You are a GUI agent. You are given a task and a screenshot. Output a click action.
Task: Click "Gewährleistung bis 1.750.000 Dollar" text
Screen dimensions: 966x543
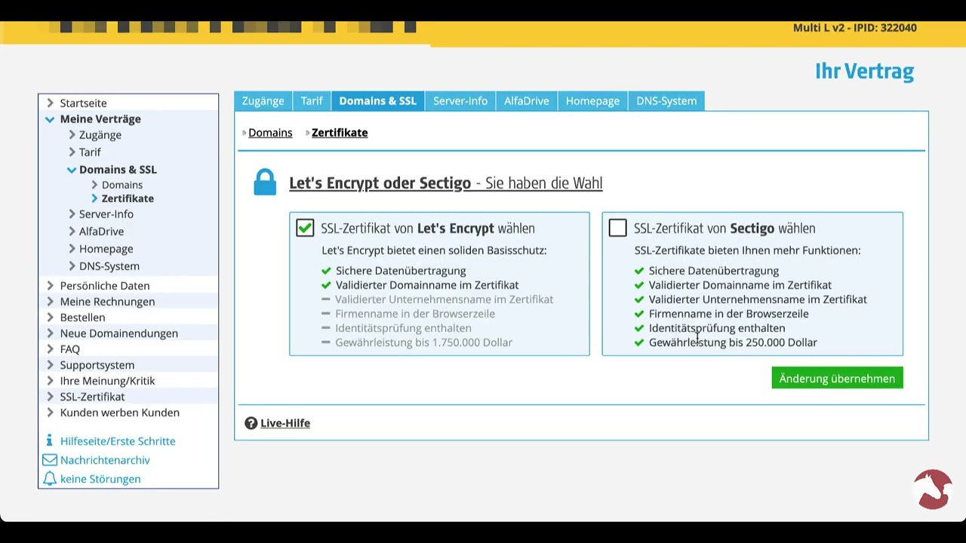(x=423, y=342)
